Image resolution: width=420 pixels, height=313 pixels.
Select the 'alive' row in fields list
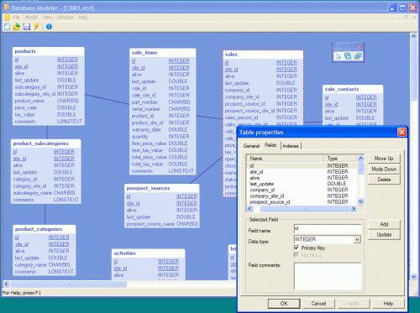click(x=302, y=178)
